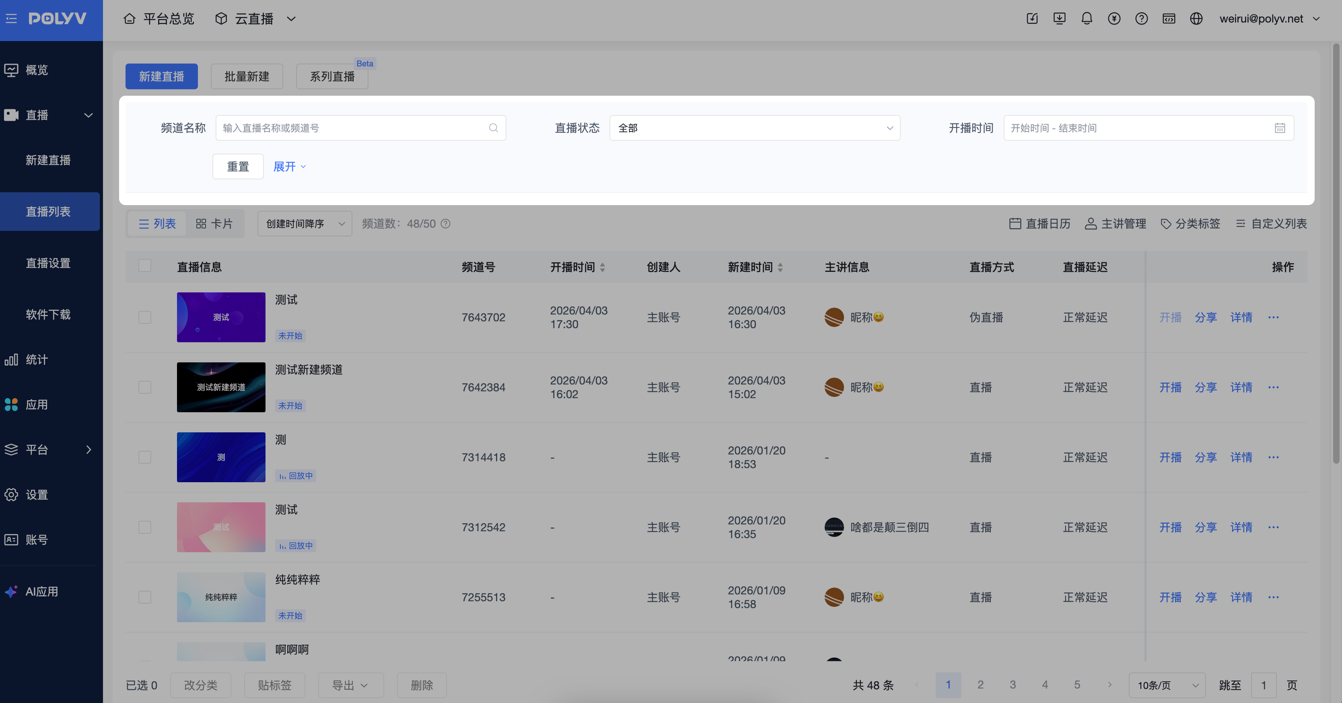Check the row for channel 7314418

pyautogui.click(x=145, y=457)
